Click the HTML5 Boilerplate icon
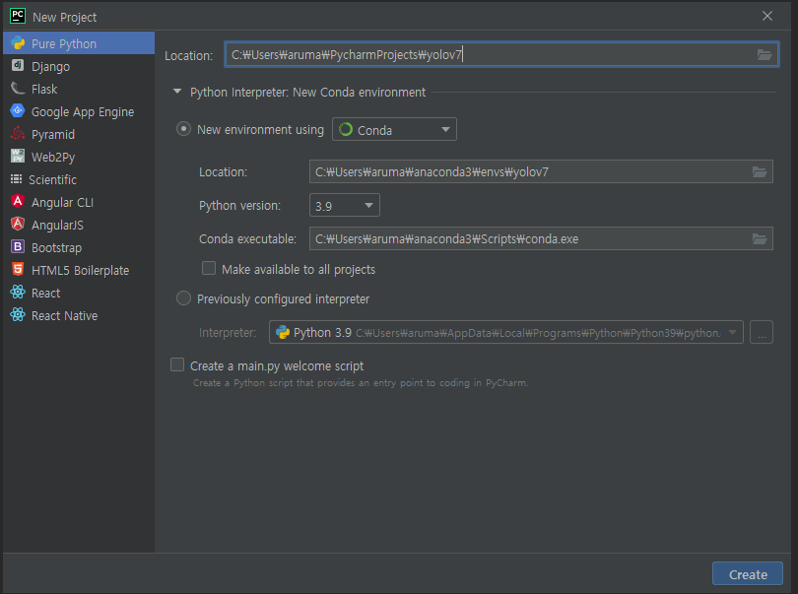The image size is (798, 594). 18,270
